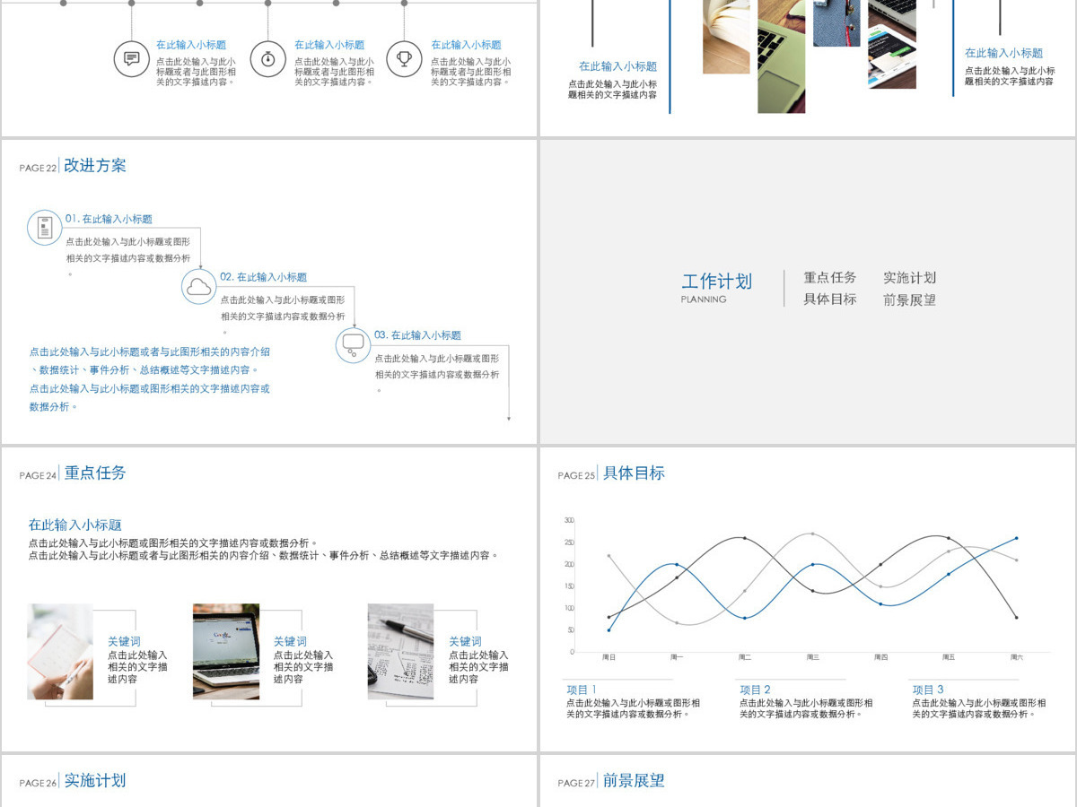
Task: Click the 关键词 label beside the pen photo
Action: [465, 642]
